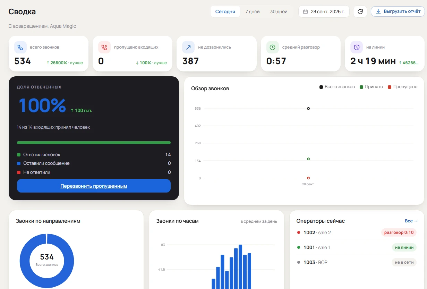Click the calendar icon in the date picker
Image resolution: width=427 pixels, height=289 pixels.
pos(306,11)
